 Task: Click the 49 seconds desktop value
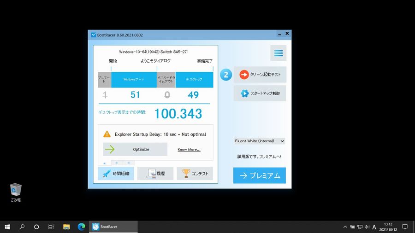[193, 95]
